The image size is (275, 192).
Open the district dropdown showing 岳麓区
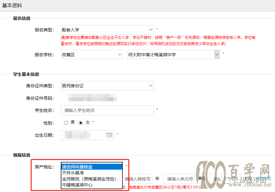tap(91, 54)
